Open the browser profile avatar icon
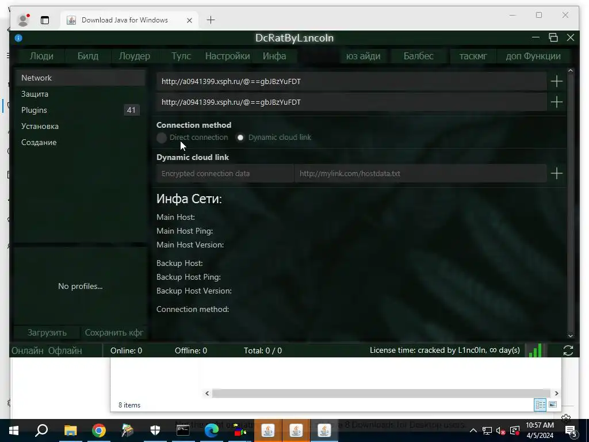Screen dimensions: 589x442 click(23, 20)
